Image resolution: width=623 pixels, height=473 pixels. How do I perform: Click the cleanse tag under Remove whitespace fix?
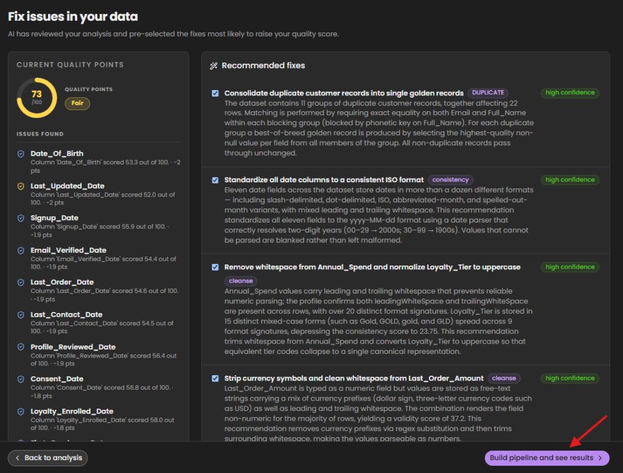coord(241,281)
